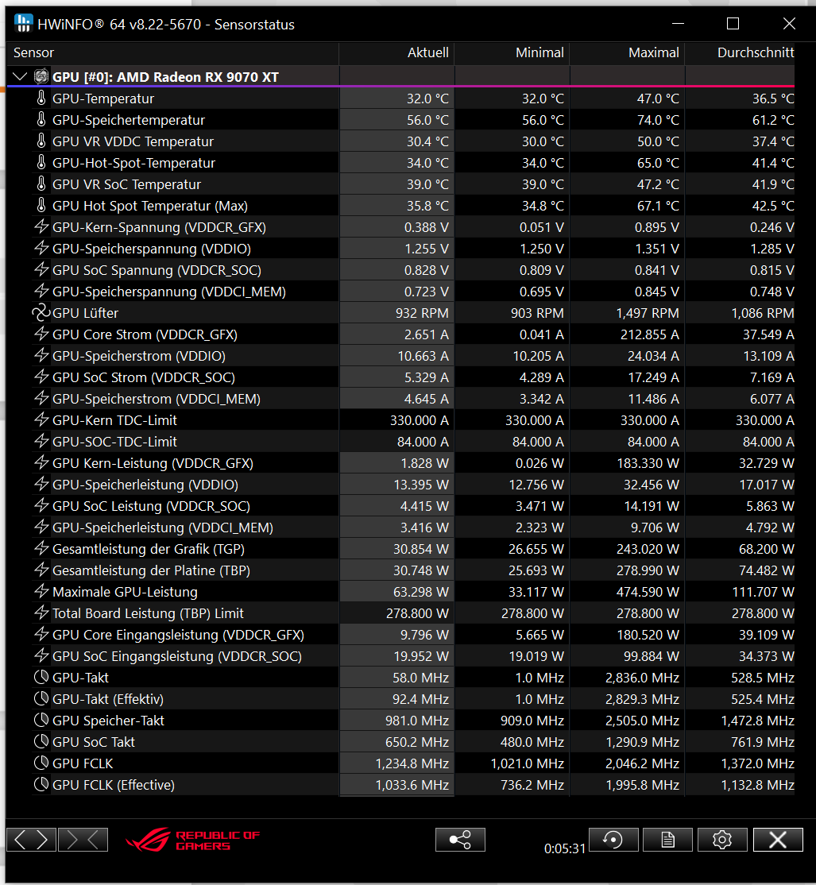Image resolution: width=816 pixels, height=885 pixels.
Task: Click the collapse columns arrows button
Action: 83,840
